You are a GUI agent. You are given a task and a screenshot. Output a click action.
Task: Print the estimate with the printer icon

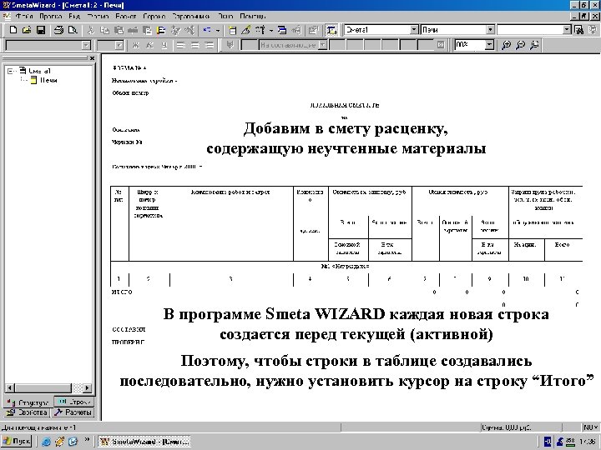point(58,30)
